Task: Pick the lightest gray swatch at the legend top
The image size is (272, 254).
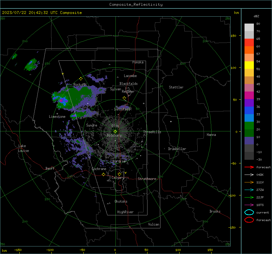Action: 249,27
